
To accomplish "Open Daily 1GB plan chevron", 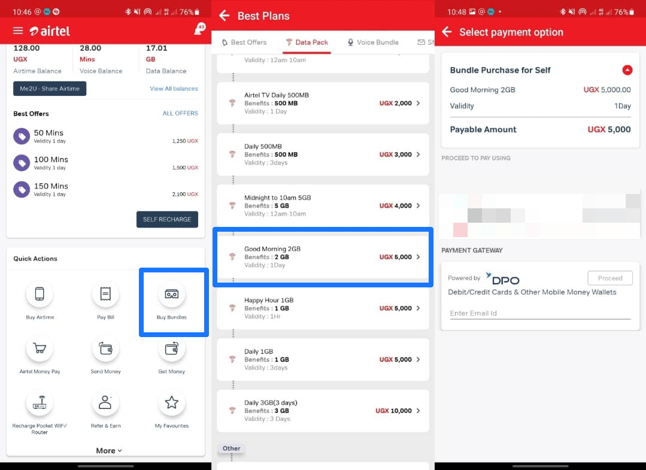I will click(x=418, y=360).
